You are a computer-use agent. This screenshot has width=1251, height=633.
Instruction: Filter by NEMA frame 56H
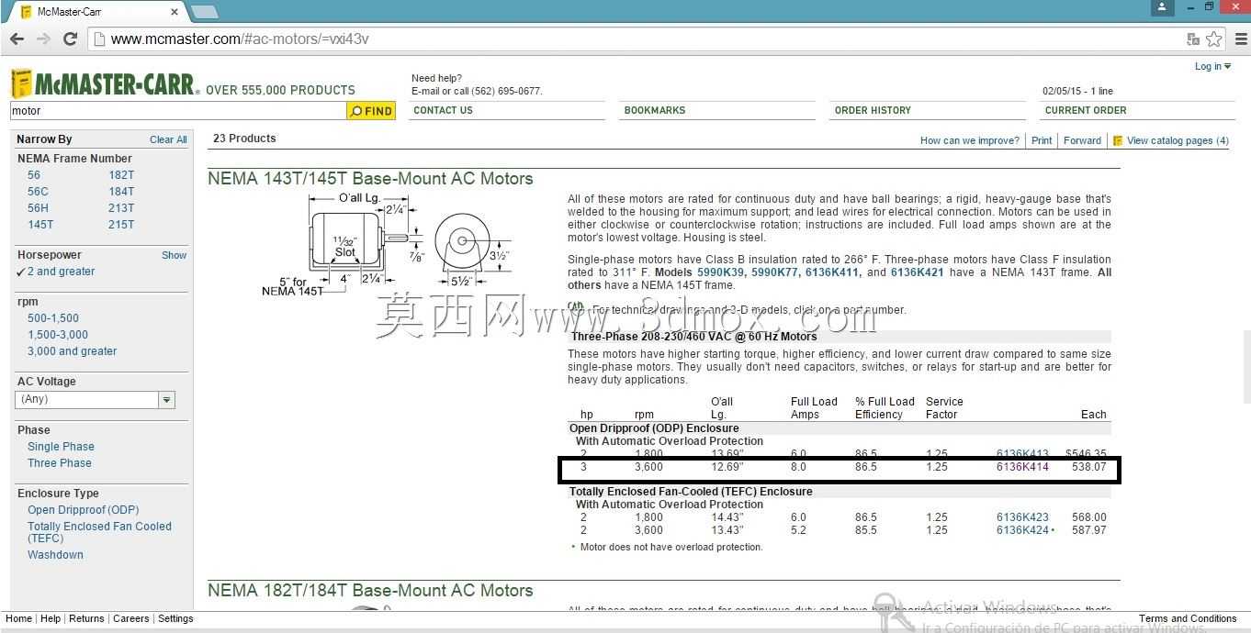pyautogui.click(x=38, y=208)
